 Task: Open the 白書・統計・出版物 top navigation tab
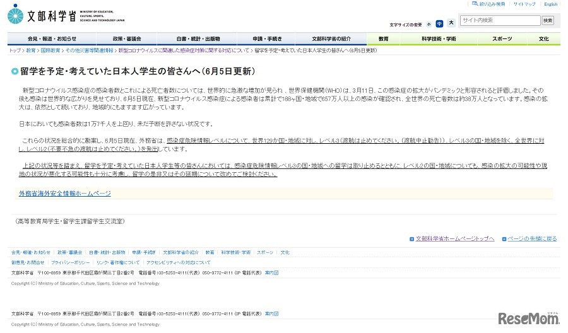point(198,38)
